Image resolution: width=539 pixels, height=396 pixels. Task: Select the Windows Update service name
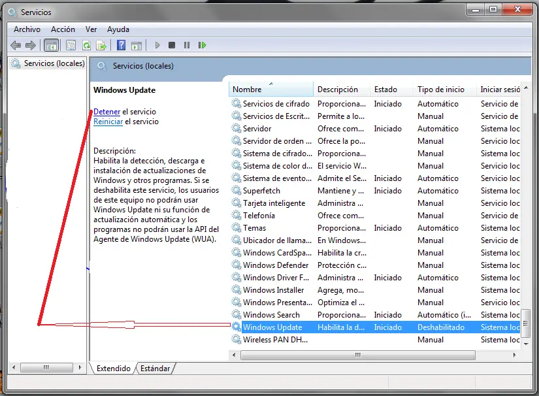272,327
